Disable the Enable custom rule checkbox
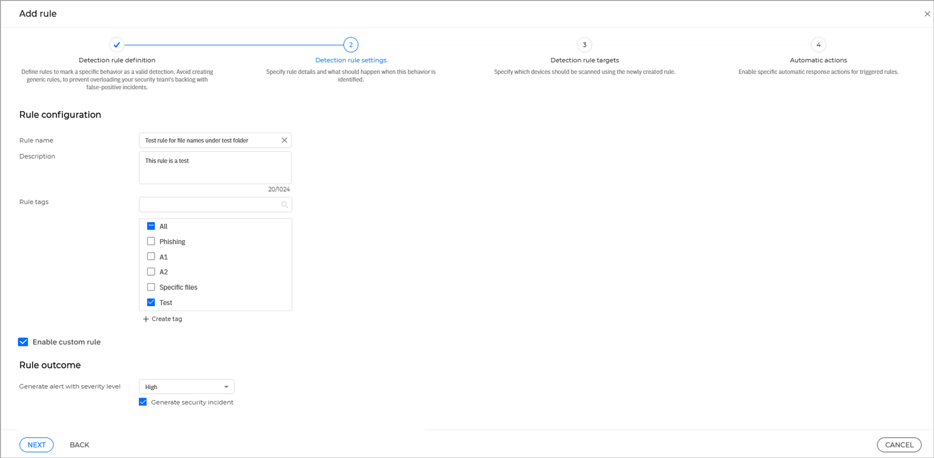 (23, 342)
